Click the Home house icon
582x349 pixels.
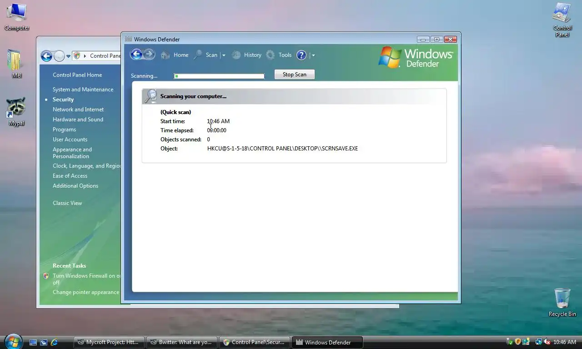pyautogui.click(x=165, y=55)
